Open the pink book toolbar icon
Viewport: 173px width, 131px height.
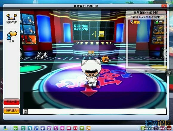69,128
